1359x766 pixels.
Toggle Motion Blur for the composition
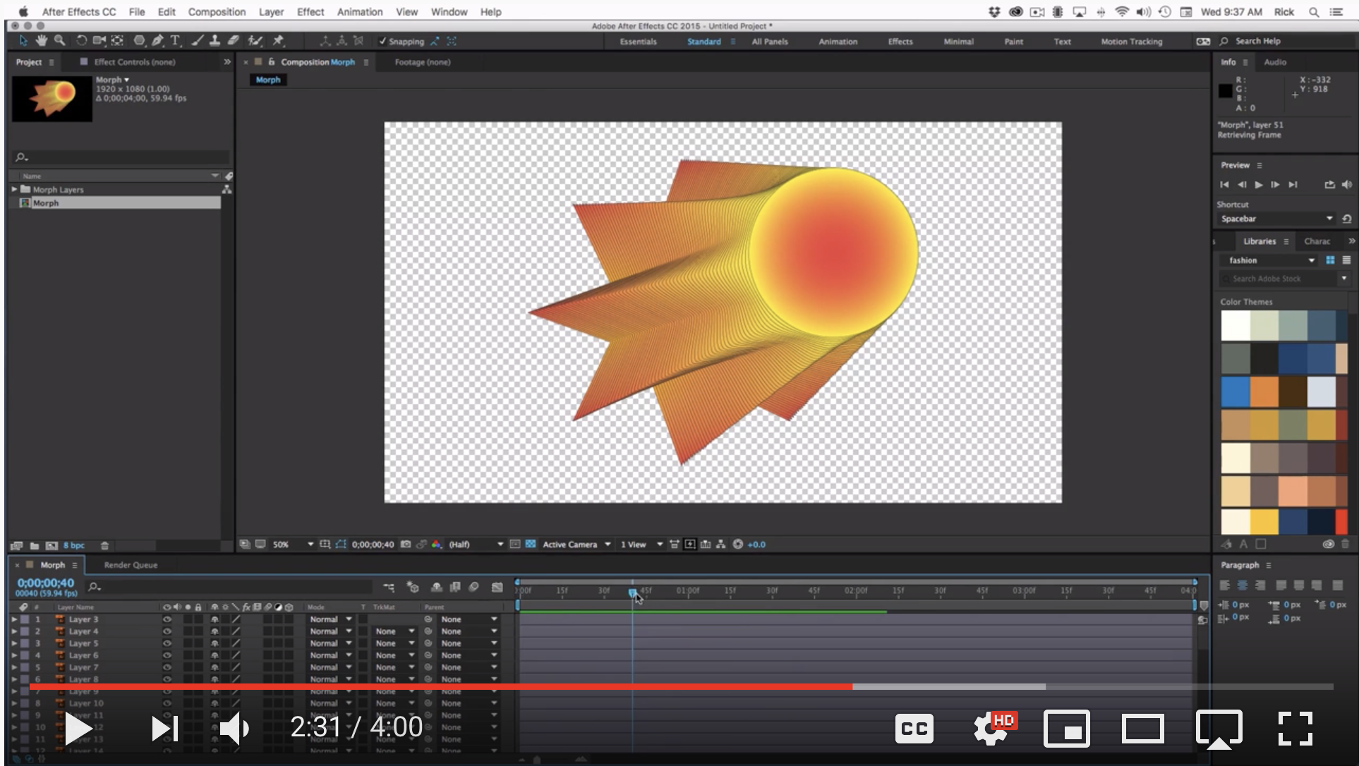474,588
